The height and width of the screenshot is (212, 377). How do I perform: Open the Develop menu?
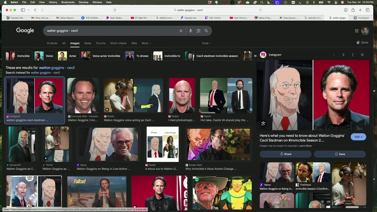pos(83,2)
